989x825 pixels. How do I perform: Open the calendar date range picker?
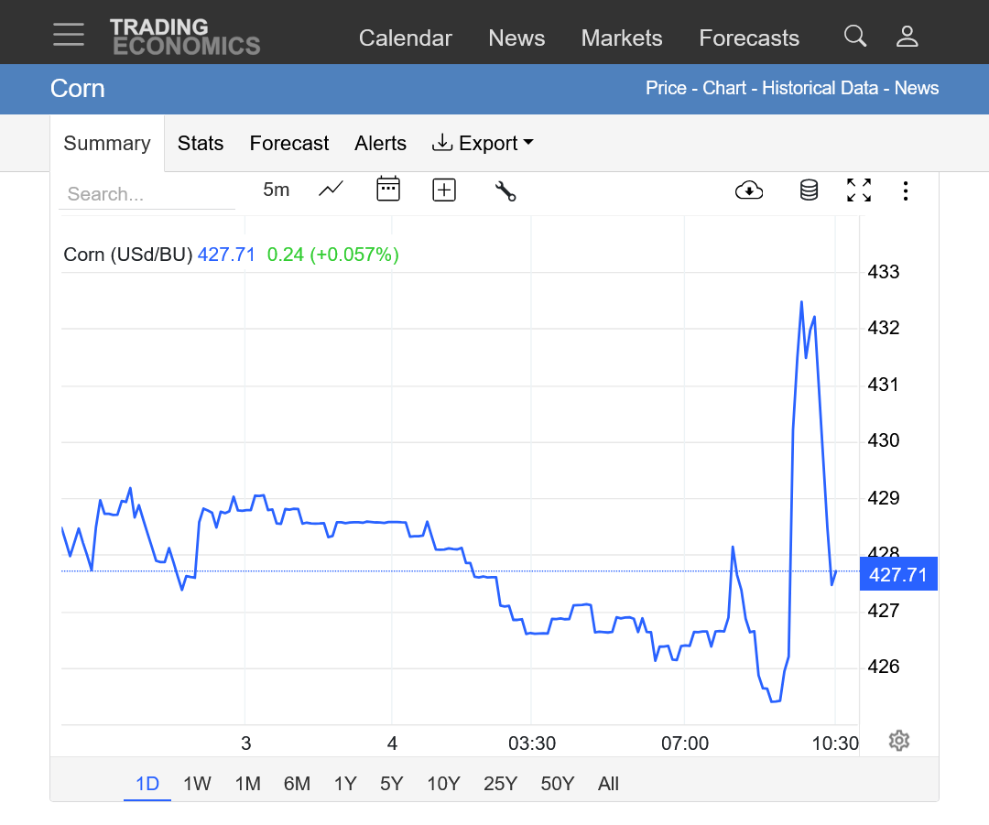388,190
